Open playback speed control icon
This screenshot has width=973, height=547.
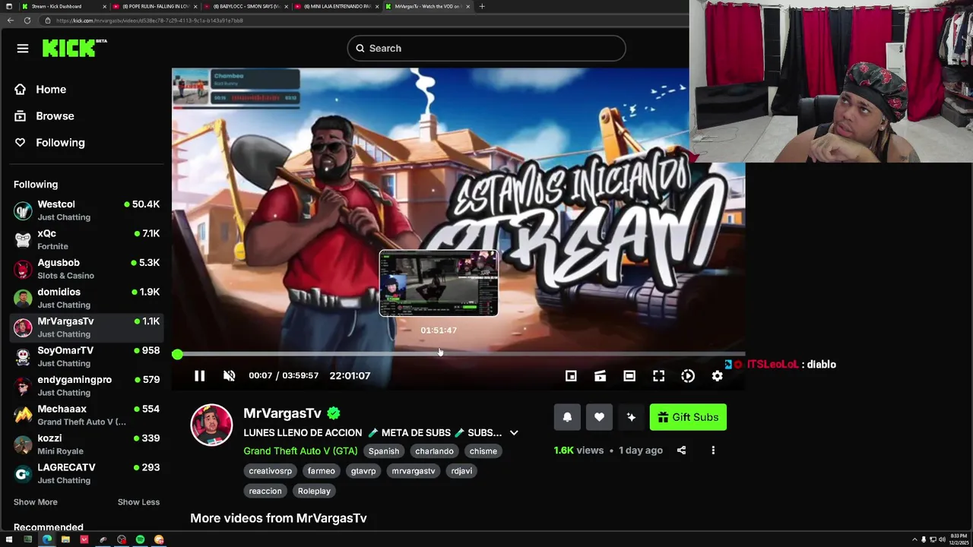pyautogui.click(x=688, y=376)
